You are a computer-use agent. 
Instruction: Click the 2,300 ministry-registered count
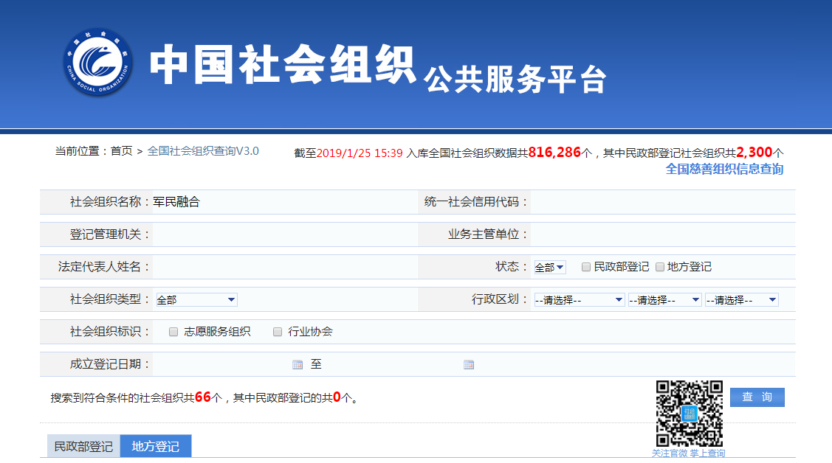pos(754,153)
